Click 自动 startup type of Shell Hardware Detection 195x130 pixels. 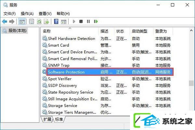136,39
